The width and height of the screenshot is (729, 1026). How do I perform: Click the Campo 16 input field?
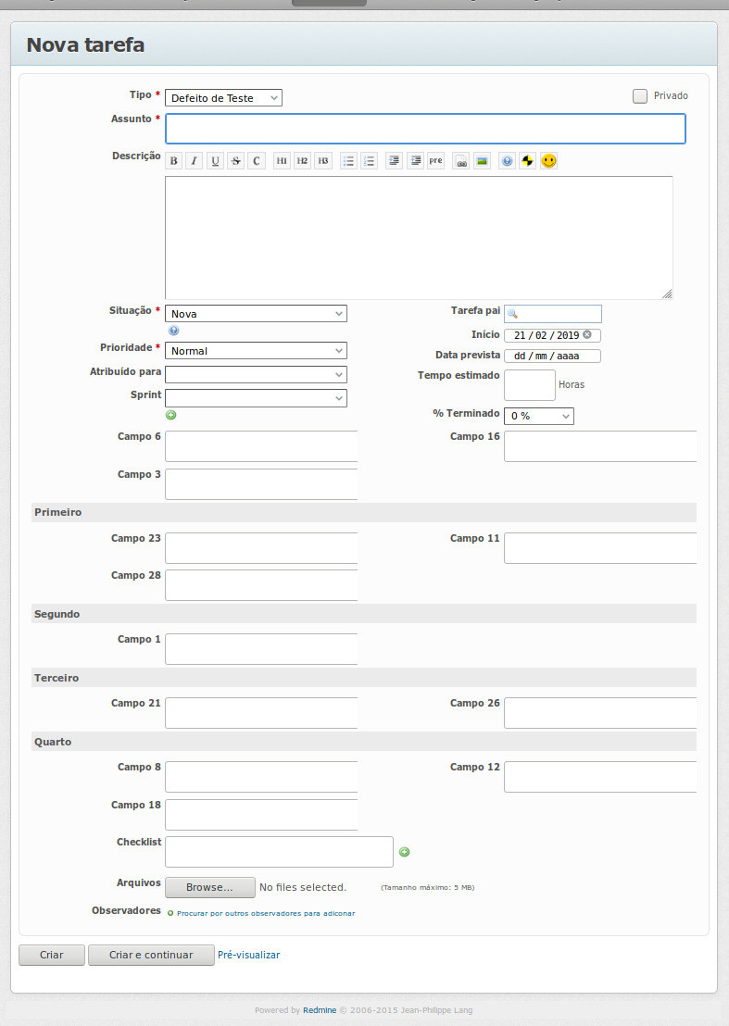coord(600,446)
